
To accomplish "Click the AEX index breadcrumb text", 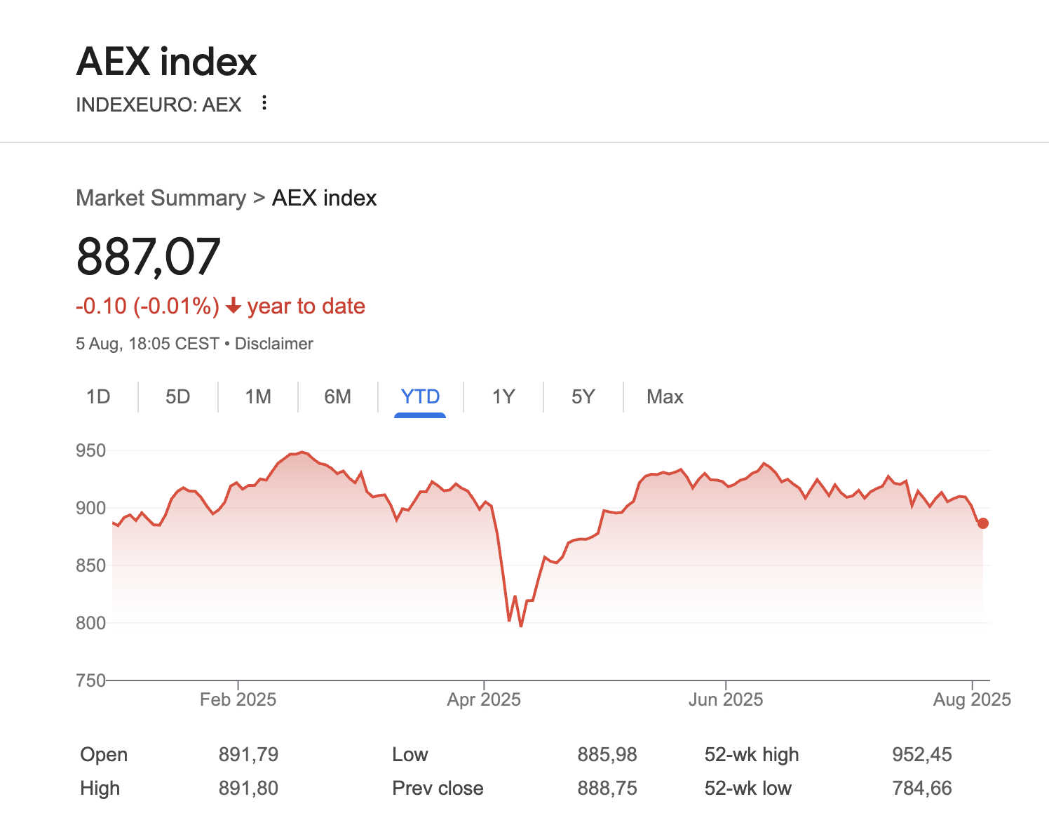I will point(324,199).
